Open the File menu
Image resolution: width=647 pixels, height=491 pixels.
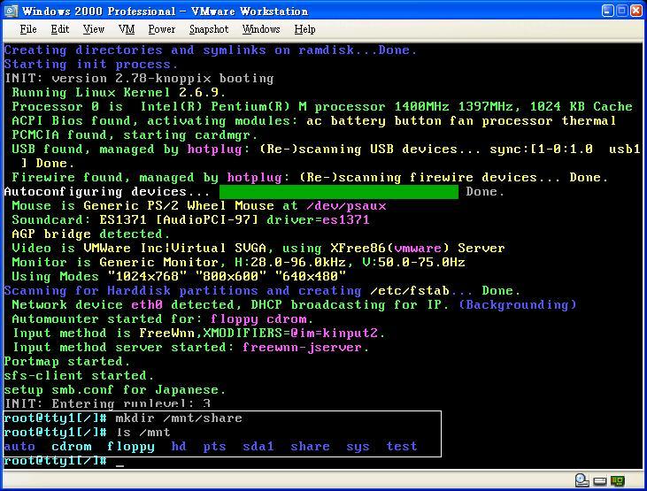[x=28, y=29]
